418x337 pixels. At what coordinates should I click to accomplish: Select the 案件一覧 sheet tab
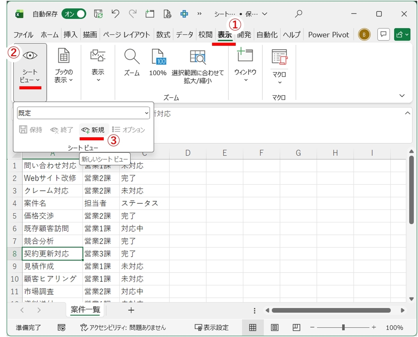click(85, 309)
